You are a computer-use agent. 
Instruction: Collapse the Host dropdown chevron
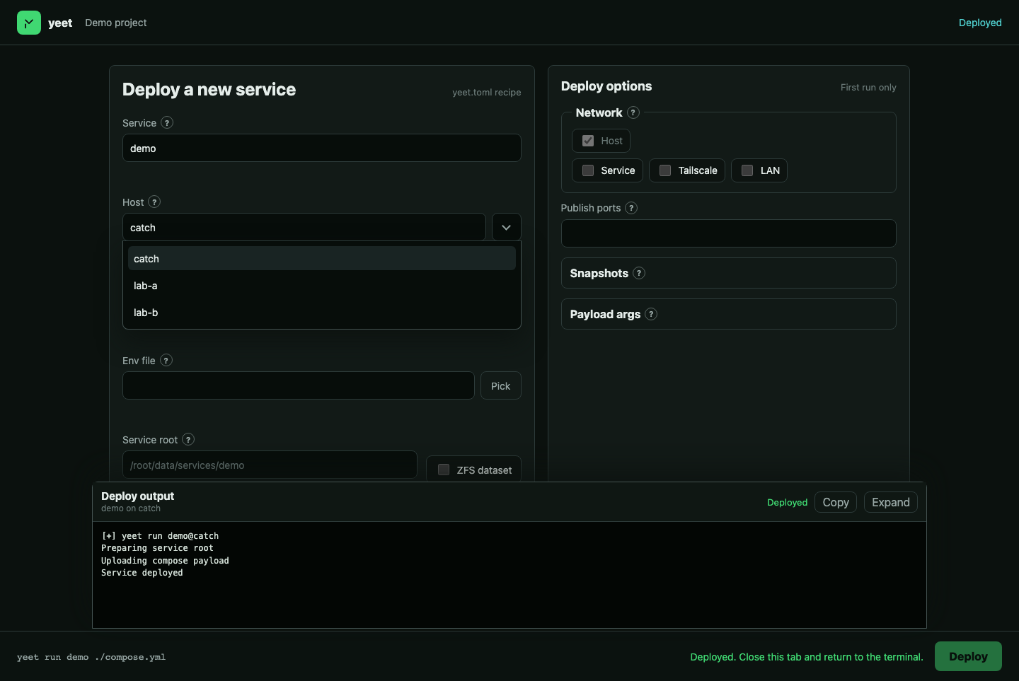pos(507,228)
